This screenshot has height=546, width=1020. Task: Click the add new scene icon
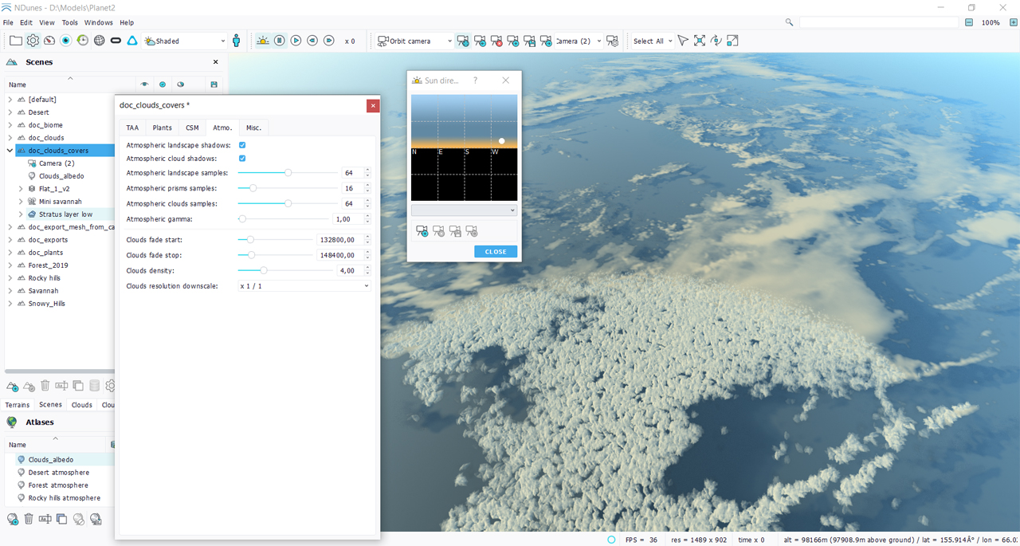pyautogui.click(x=12, y=386)
